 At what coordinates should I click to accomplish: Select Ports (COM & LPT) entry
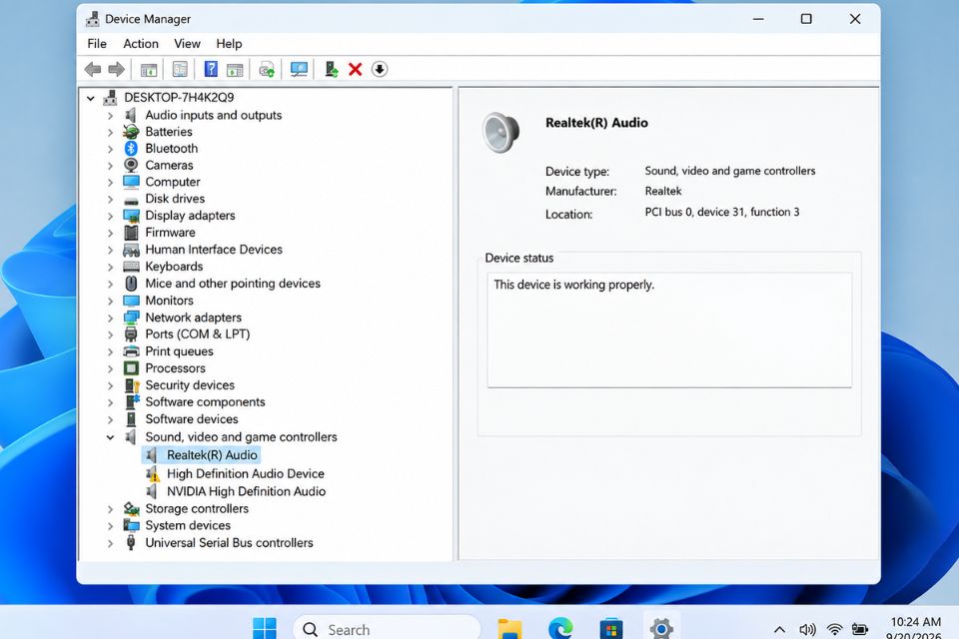pyautogui.click(x=197, y=334)
